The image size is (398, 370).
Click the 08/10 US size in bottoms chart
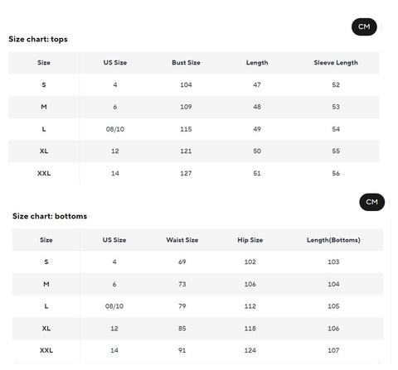(114, 306)
